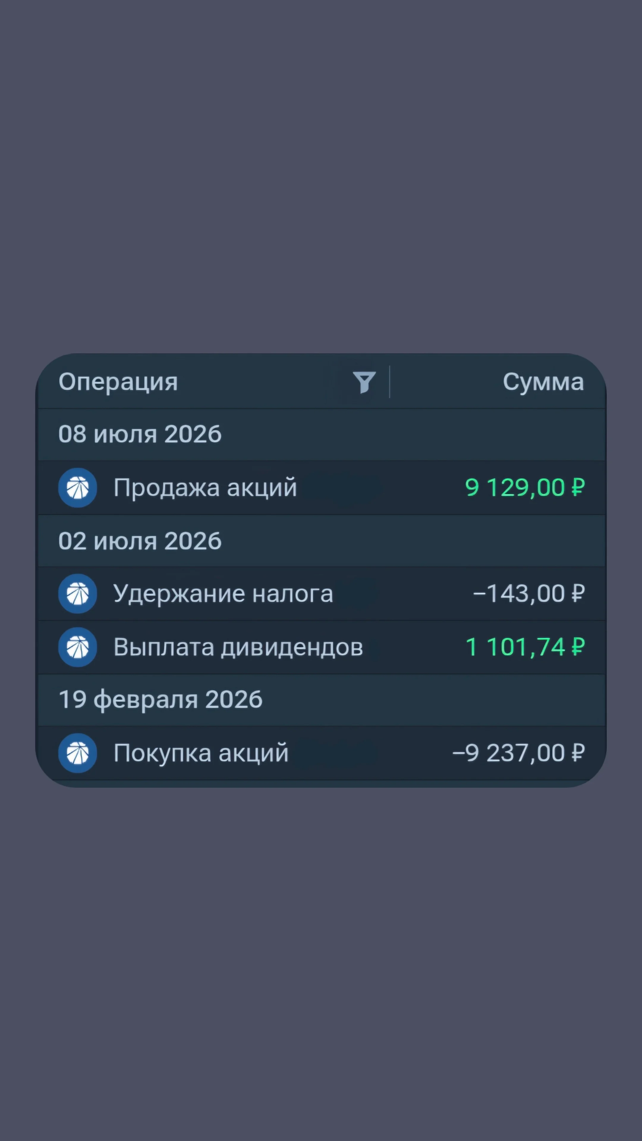The image size is (642, 1141).
Task: Select the 02 июля 2026 date header
Action: point(321,541)
